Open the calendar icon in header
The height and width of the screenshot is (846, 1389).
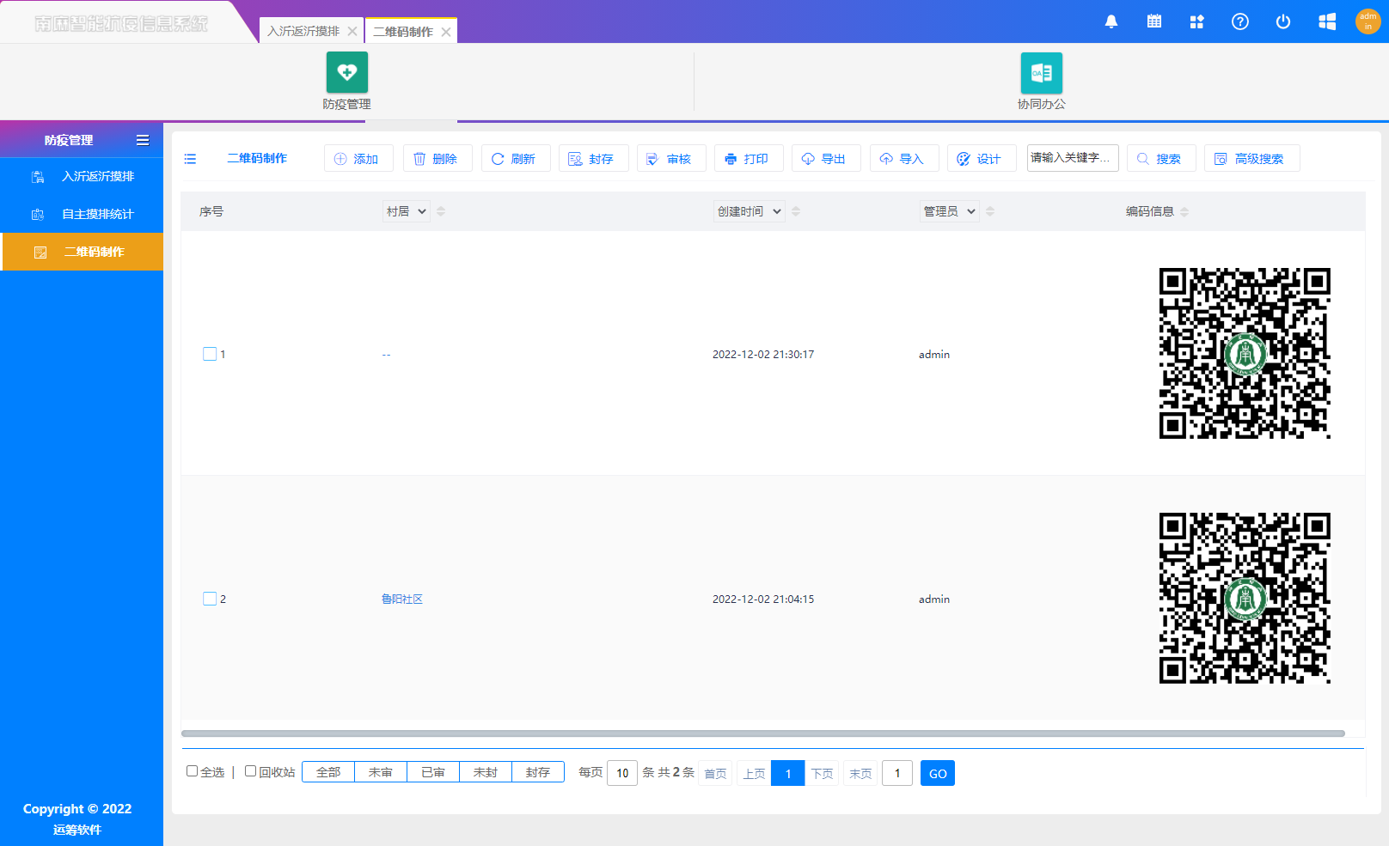coord(1154,21)
